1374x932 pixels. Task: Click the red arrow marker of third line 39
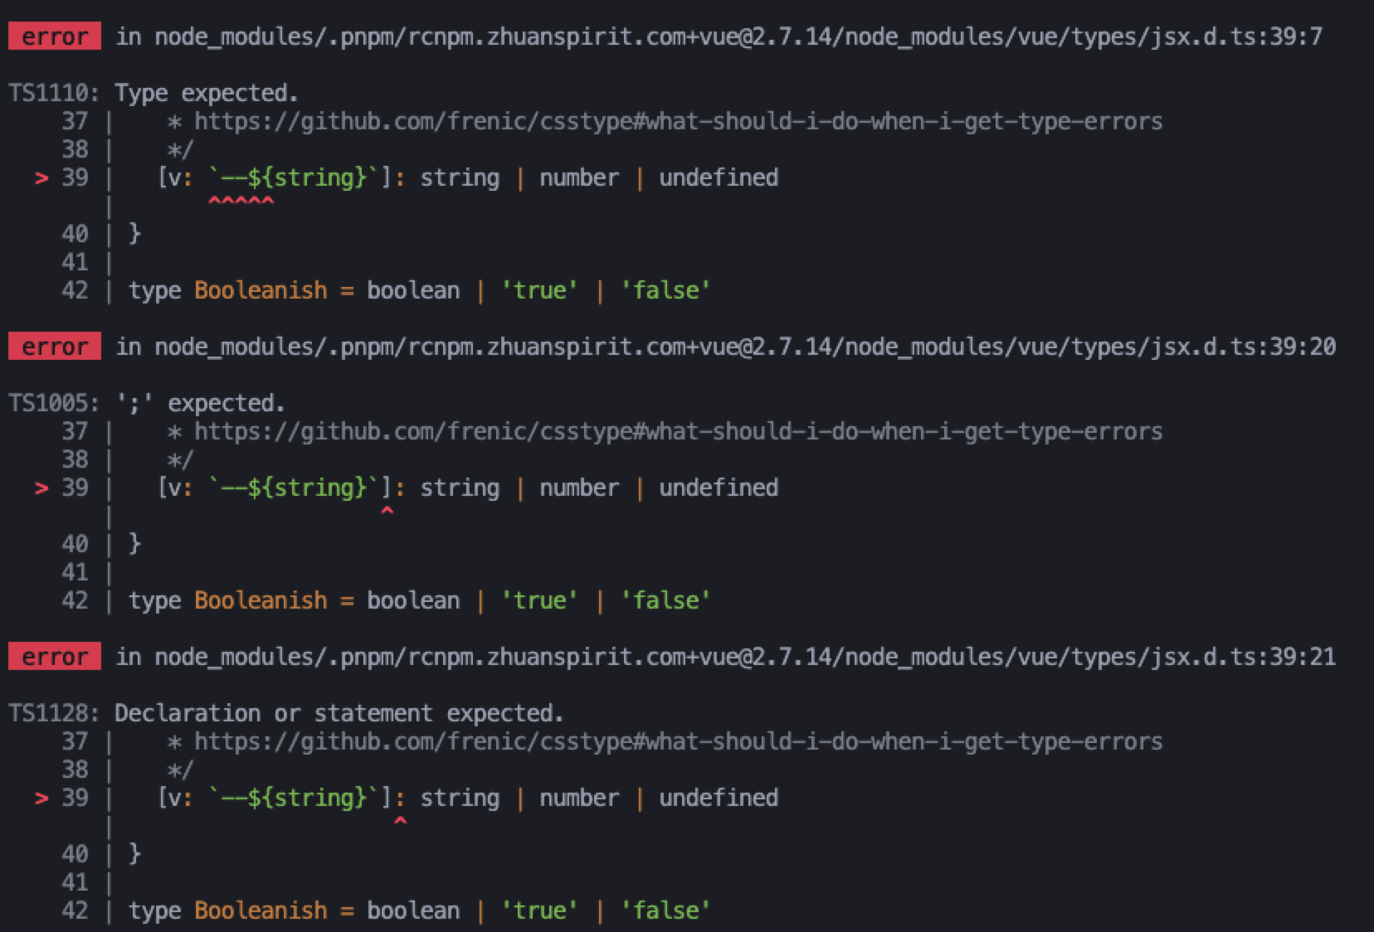click(41, 798)
